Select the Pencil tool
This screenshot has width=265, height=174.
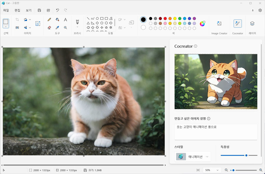[49, 20]
